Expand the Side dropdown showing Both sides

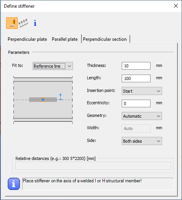tap(142, 141)
